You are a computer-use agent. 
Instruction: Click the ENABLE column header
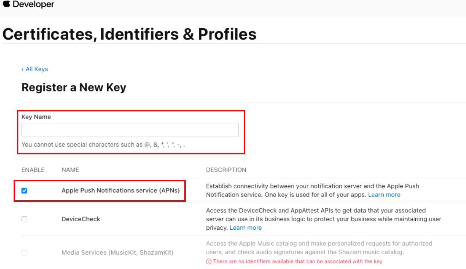(x=33, y=170)
